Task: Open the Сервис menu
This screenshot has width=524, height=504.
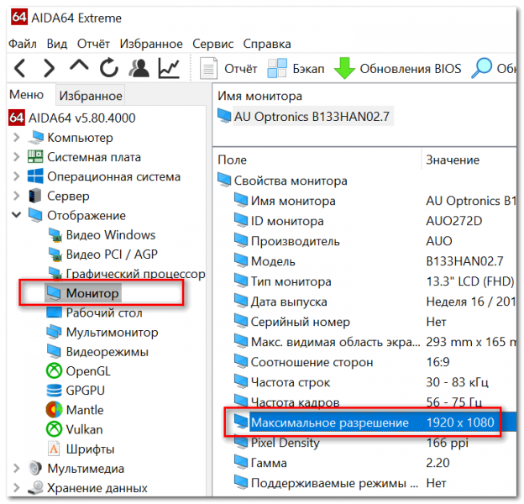Action: 212,44
